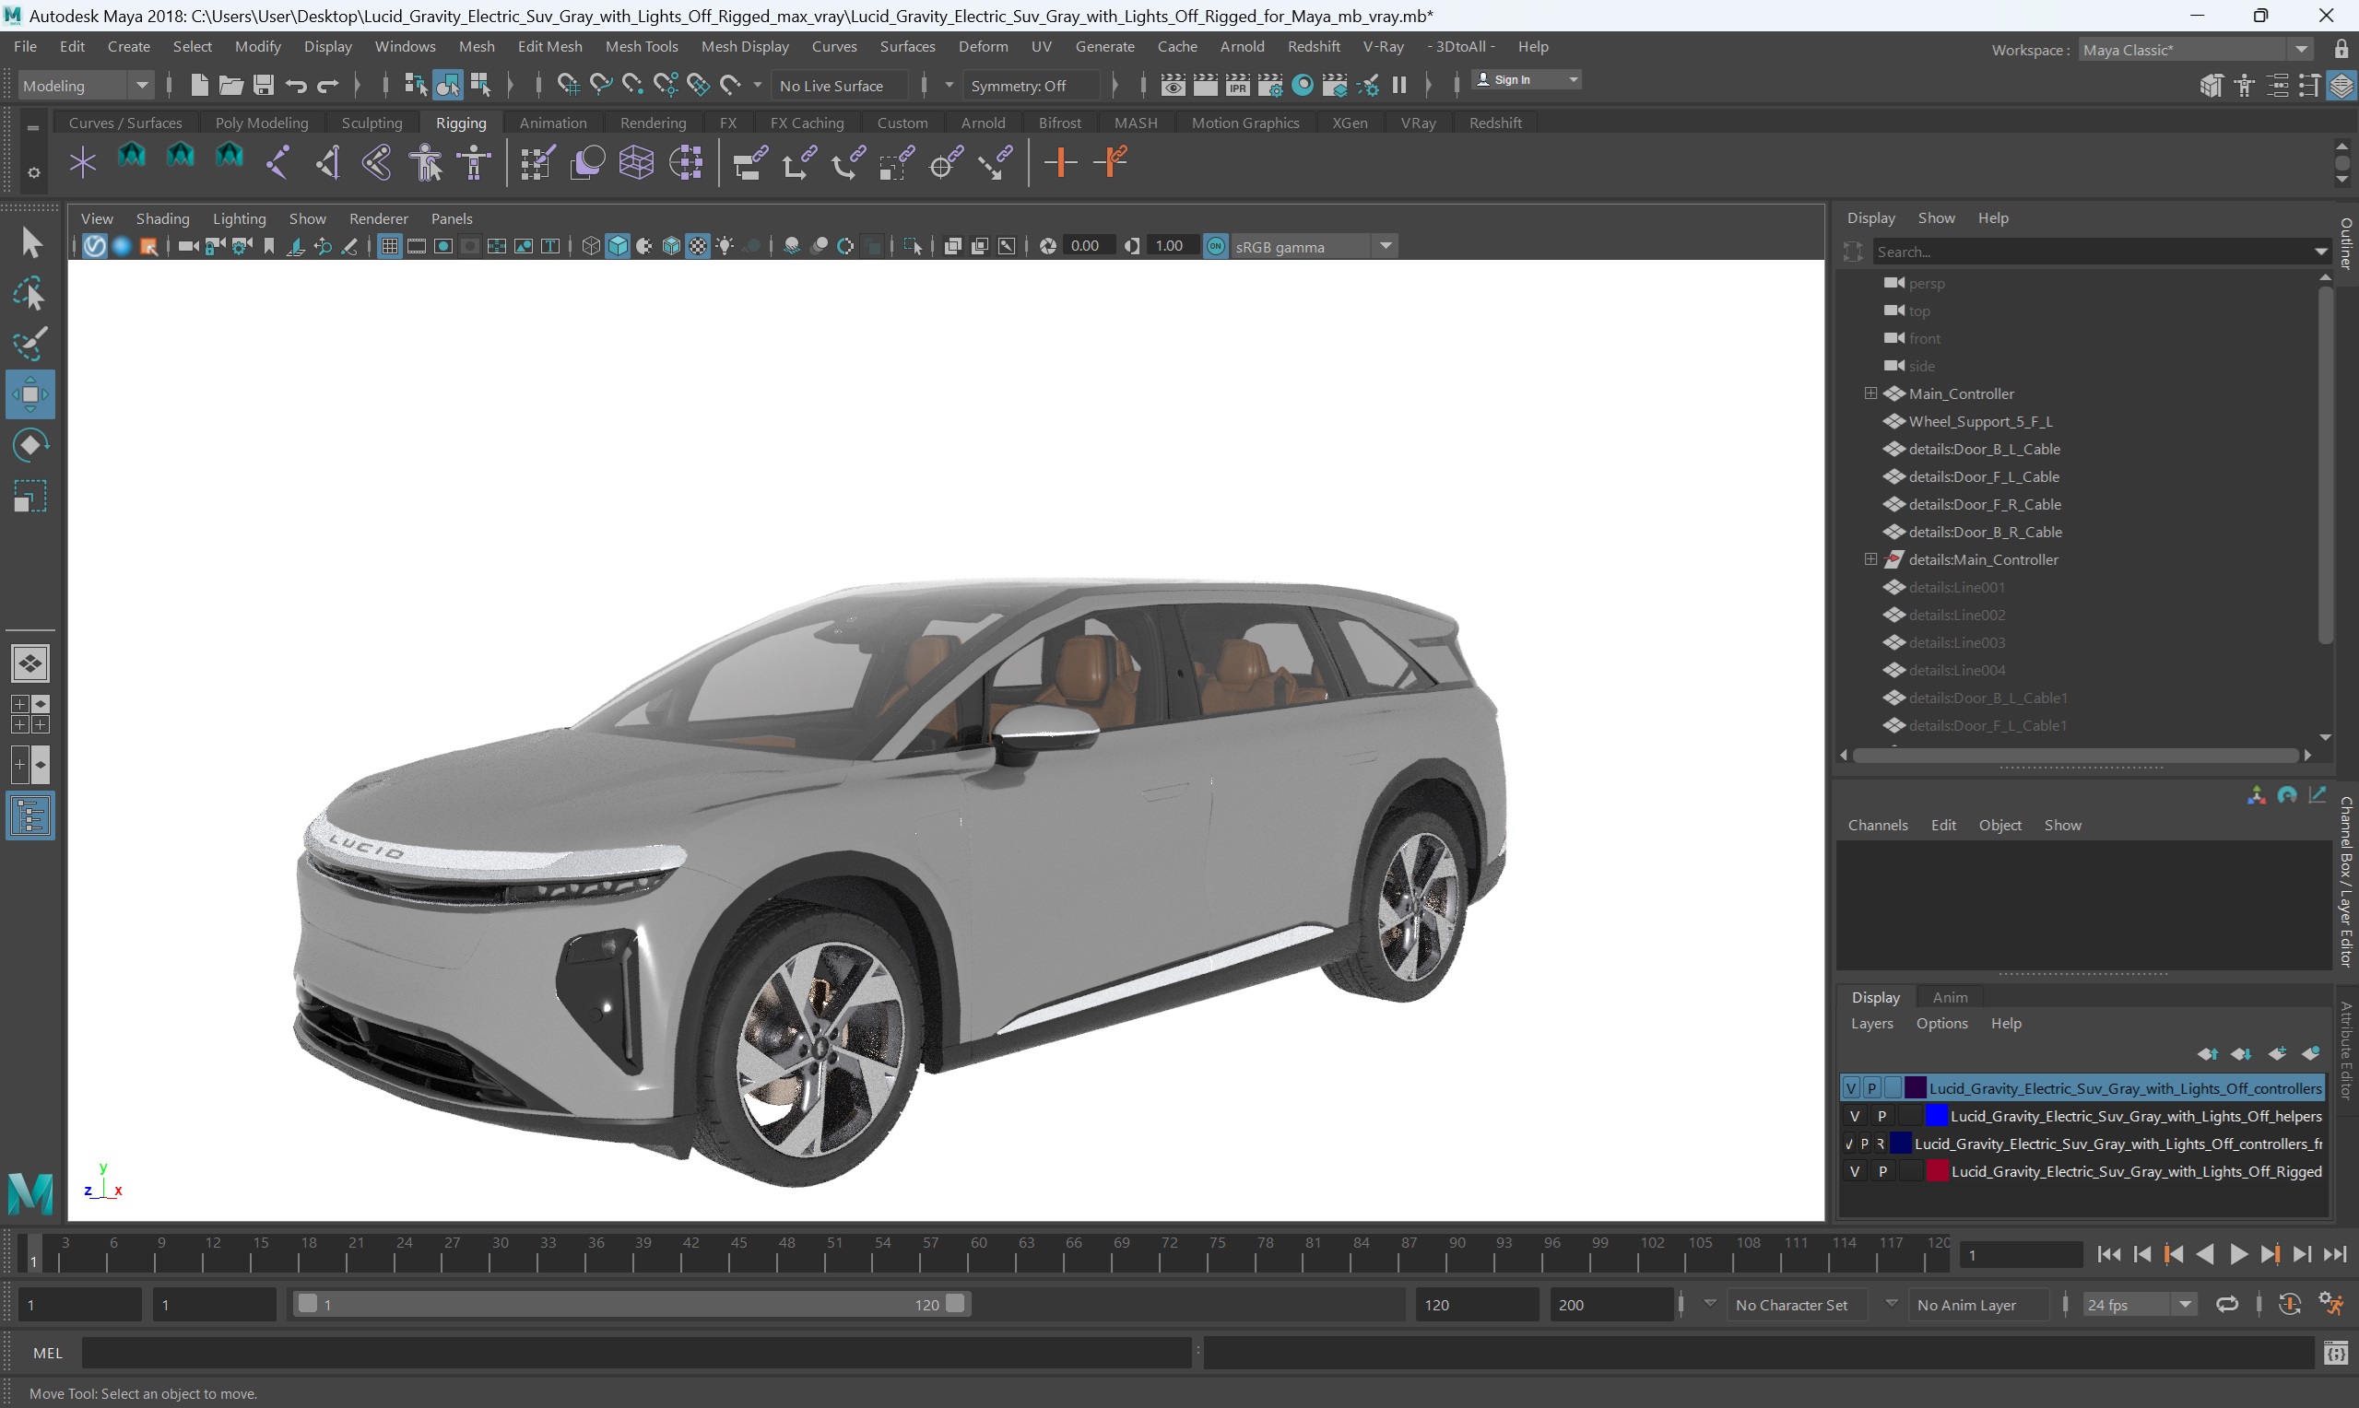
Task: Click the Outliner search field
Action: (2092, 252)
